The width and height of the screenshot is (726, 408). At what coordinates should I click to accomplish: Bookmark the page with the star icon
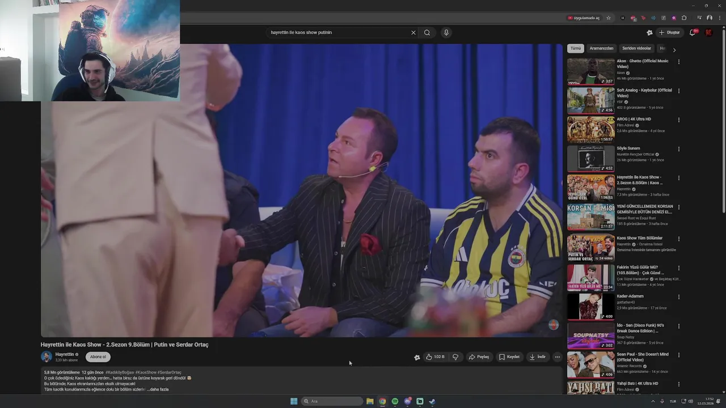[609, 18]
